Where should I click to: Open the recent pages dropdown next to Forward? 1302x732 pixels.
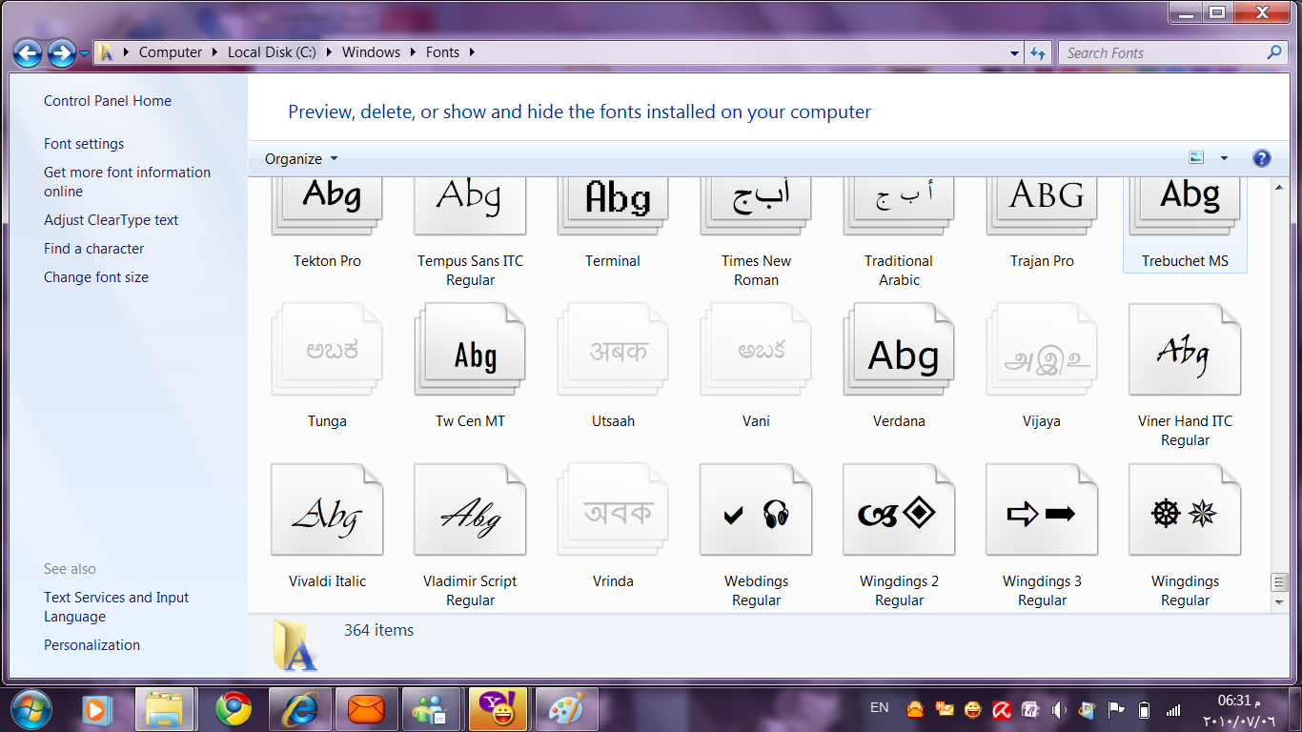(x=84, y=53)
